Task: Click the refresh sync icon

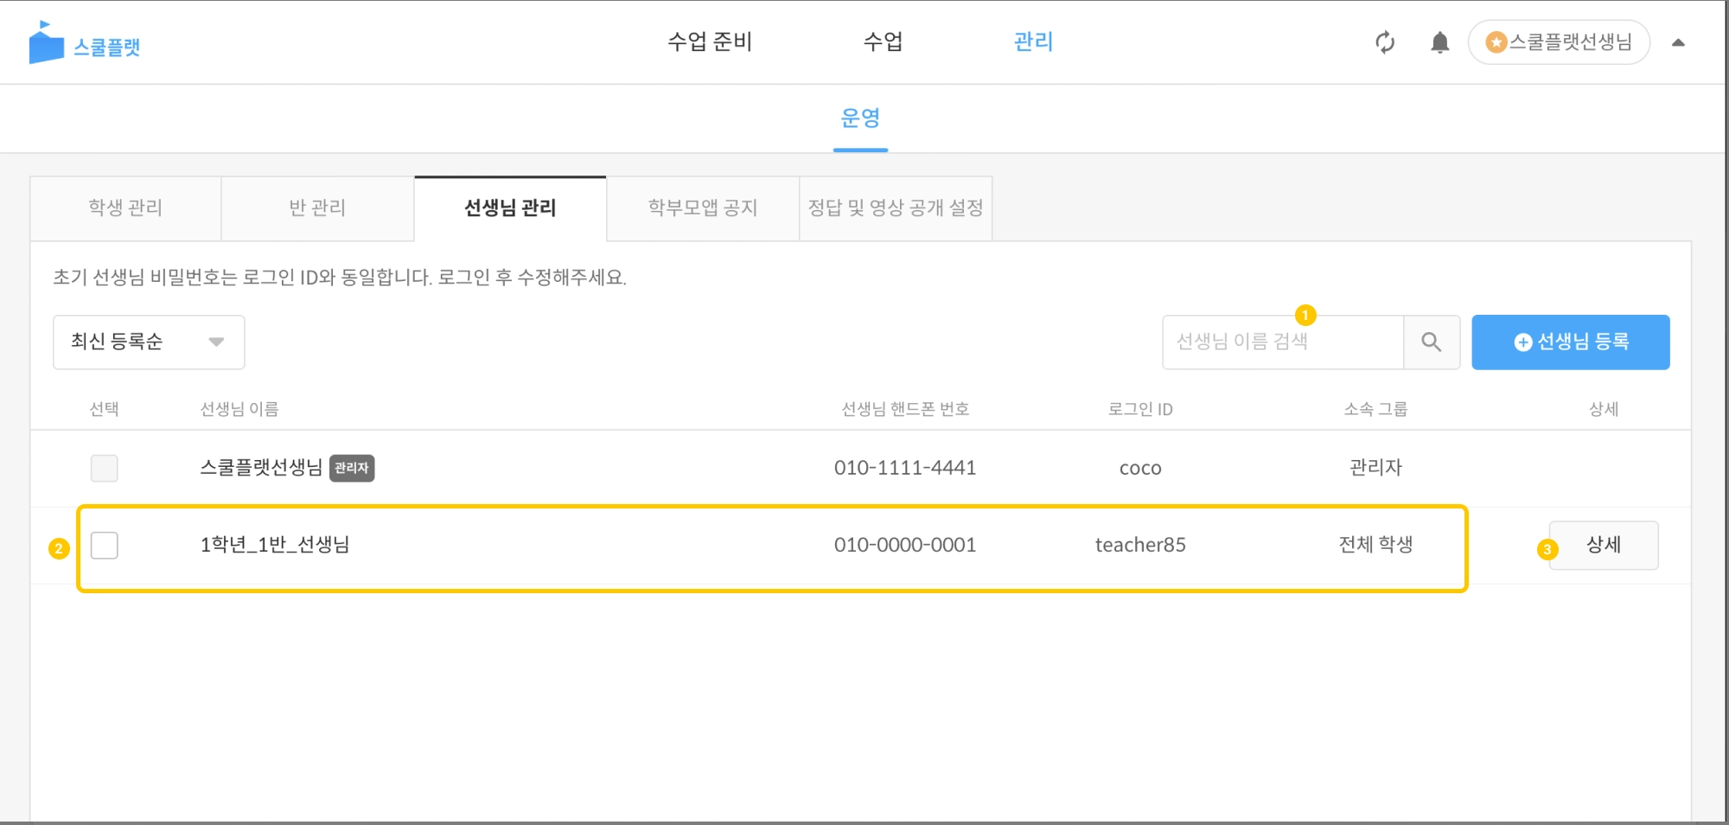Action: click(1385, 42)
